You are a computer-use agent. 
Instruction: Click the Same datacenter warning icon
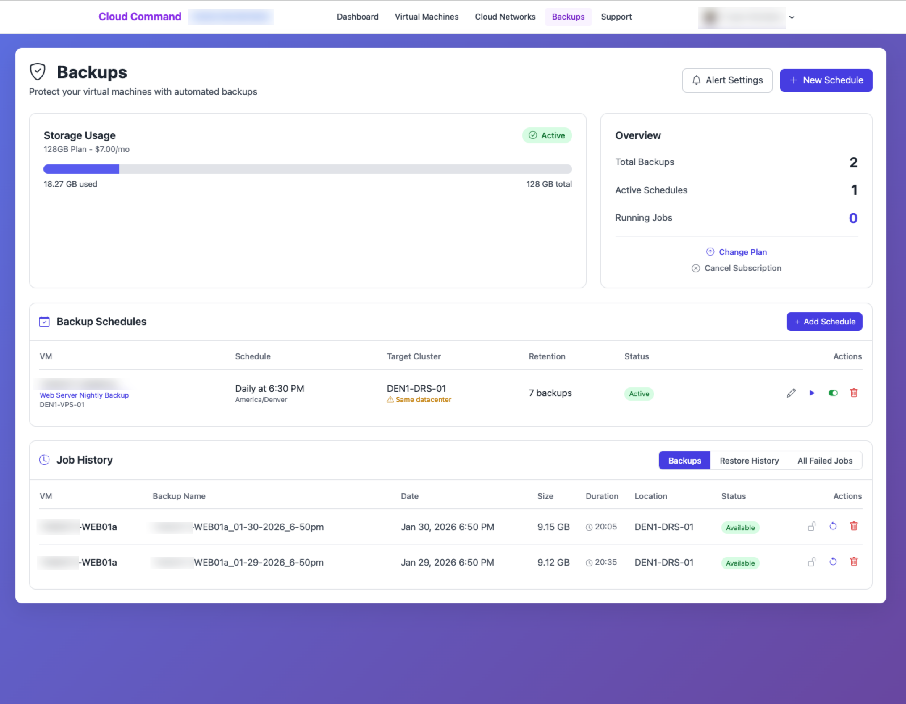tap(390, 399)
